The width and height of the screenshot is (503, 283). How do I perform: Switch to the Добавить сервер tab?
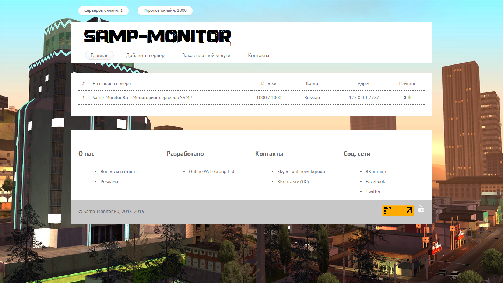(x=145, y=55)
